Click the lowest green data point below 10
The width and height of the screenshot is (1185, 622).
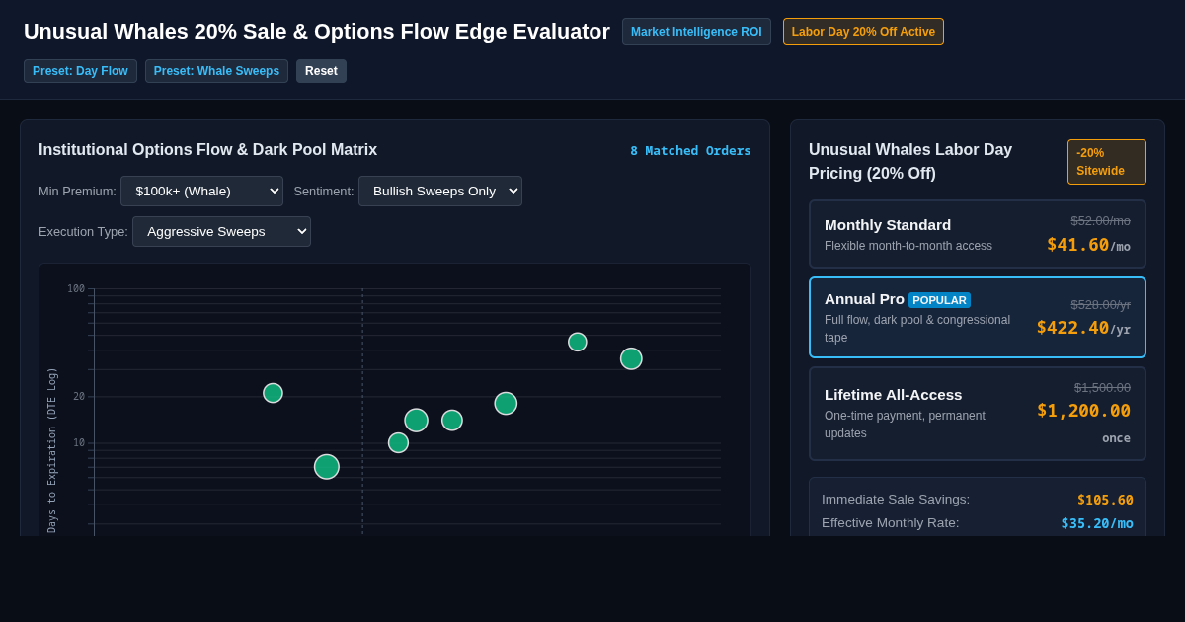click(327, 467)
